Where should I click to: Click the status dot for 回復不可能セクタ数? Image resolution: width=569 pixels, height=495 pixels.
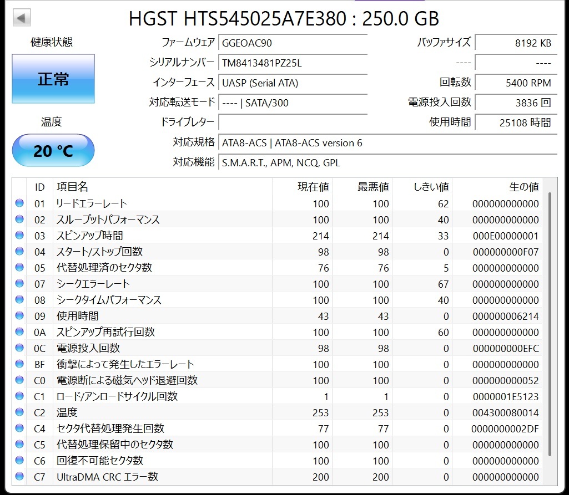pyautogui.click(x=19, y=460)
